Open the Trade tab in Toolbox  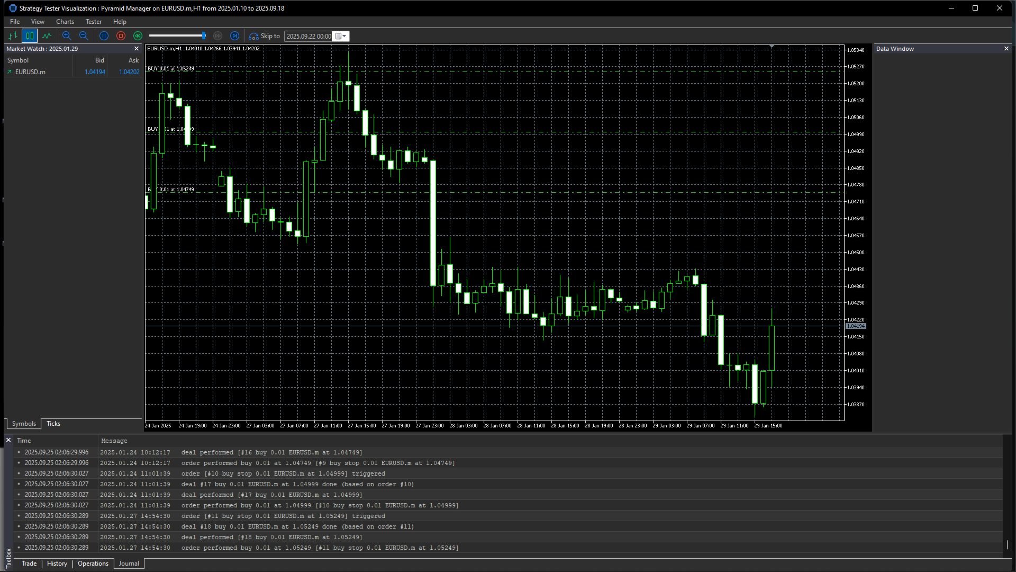[x=29, y=564]
